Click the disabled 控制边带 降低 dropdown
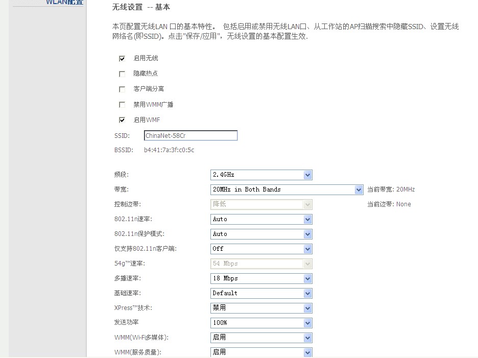Viewport: 478px width, 358px height. (261, 204)
